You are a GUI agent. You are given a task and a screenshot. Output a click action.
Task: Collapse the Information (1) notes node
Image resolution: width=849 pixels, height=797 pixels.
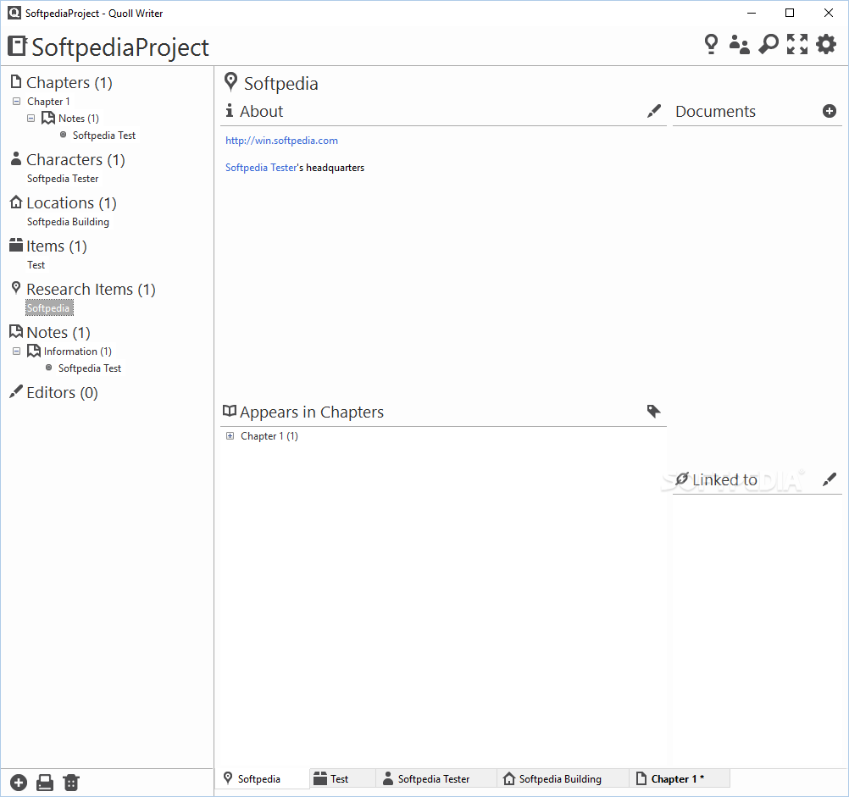[x=17, y=351]
